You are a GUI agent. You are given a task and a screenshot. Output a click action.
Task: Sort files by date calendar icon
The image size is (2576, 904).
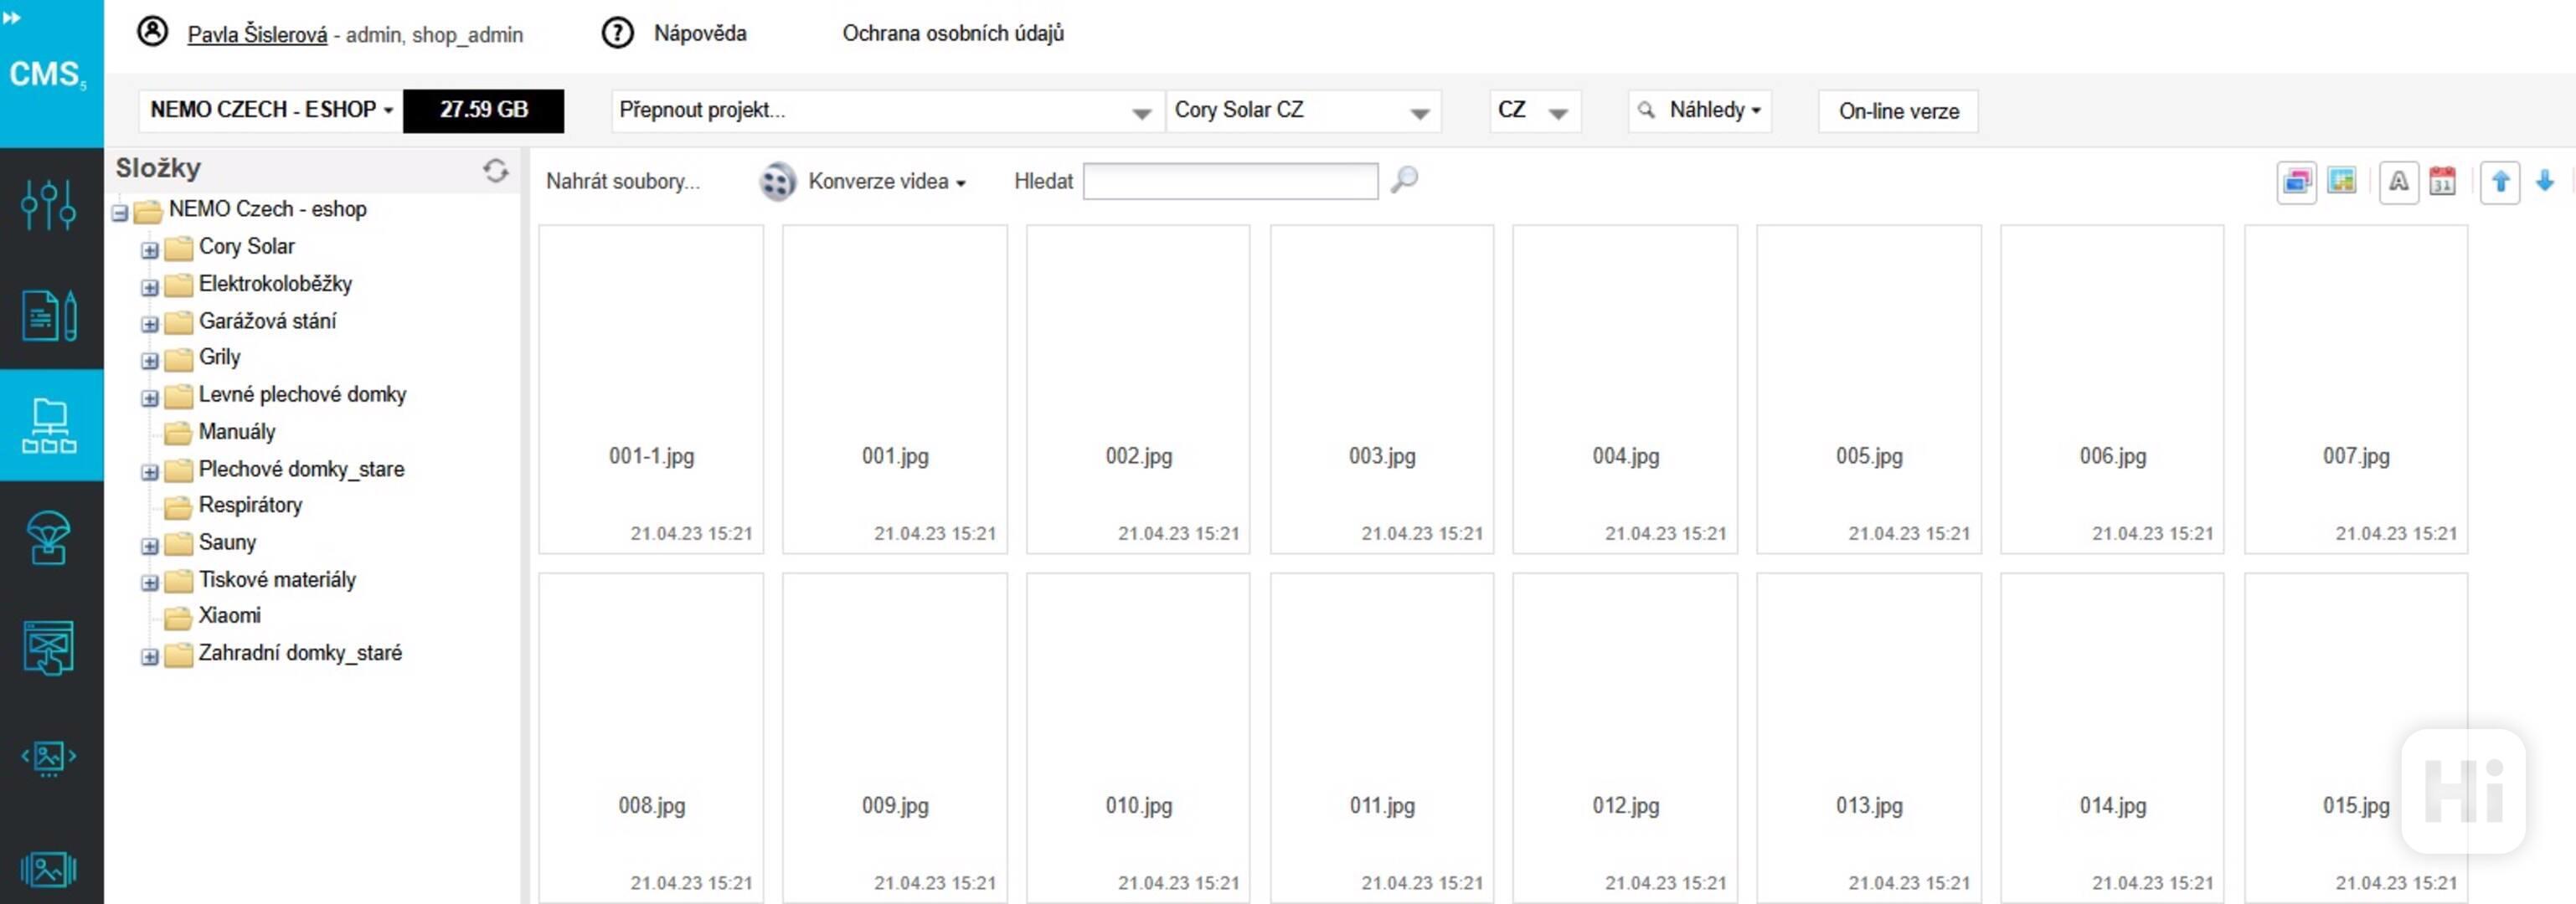2442,182
